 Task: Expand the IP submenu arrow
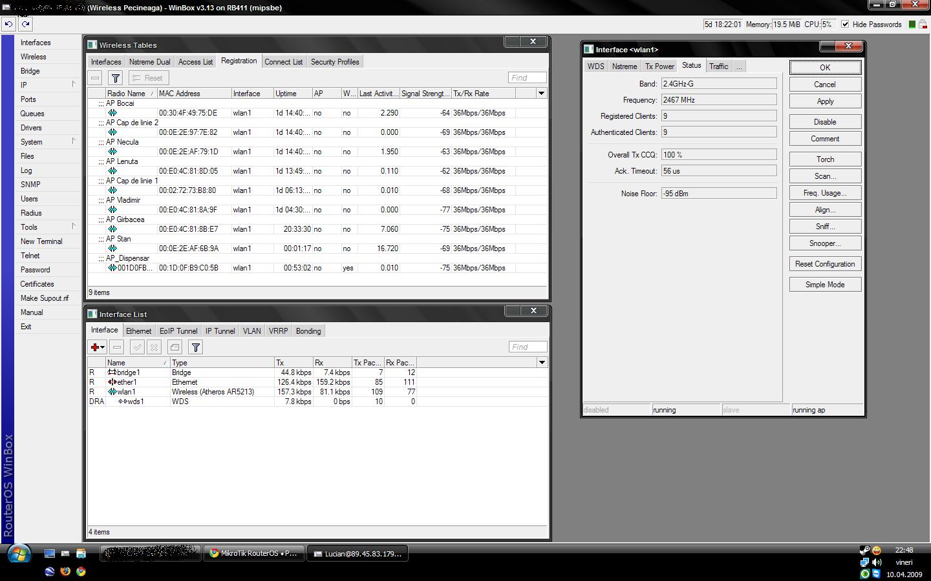(74, 85)
